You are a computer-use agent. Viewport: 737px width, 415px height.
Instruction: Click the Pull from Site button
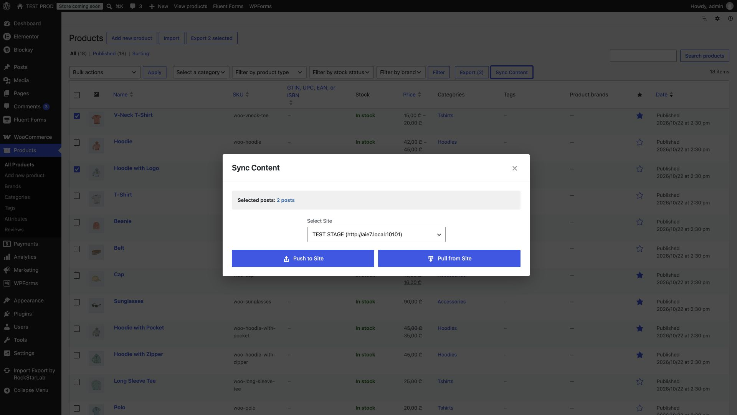pos(449,259)
